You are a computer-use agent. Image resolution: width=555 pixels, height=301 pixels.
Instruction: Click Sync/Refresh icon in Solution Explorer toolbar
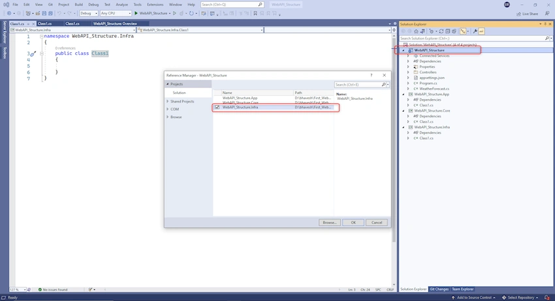[x=441, y=31]
